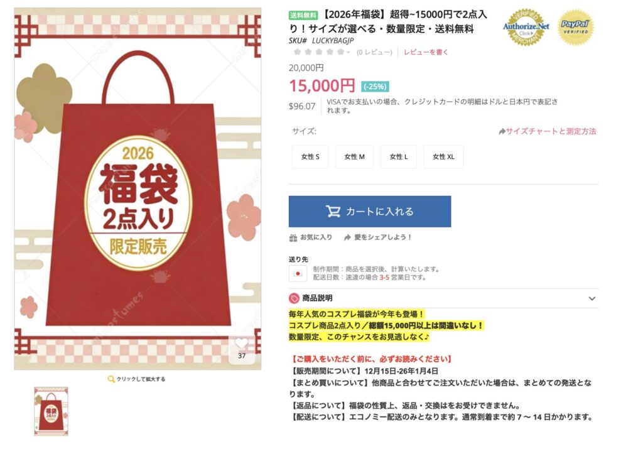Click the gift icon next to お気に入り

(293, 237)
